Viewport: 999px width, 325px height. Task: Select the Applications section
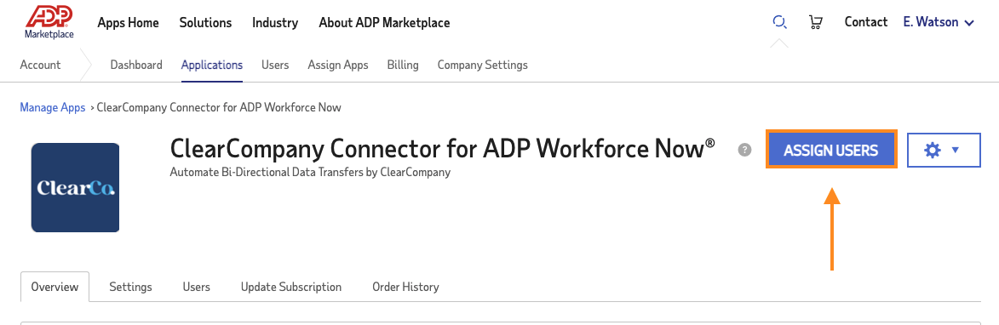[212, 65]
